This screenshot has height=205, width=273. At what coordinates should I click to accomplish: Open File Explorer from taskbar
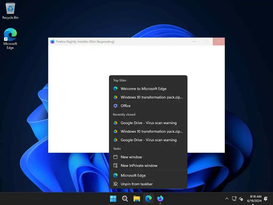(x=137, y=199)
